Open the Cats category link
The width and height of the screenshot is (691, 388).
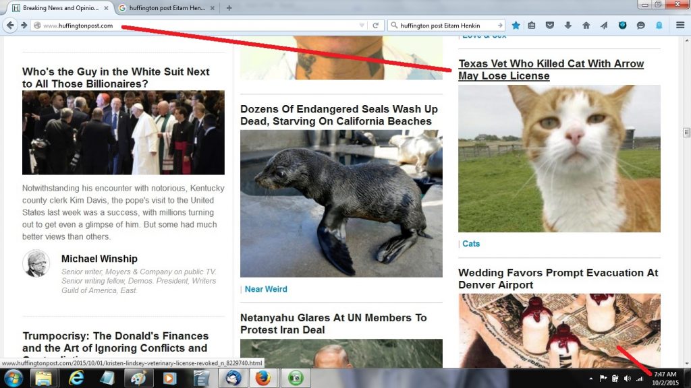[x=470, y=244]
